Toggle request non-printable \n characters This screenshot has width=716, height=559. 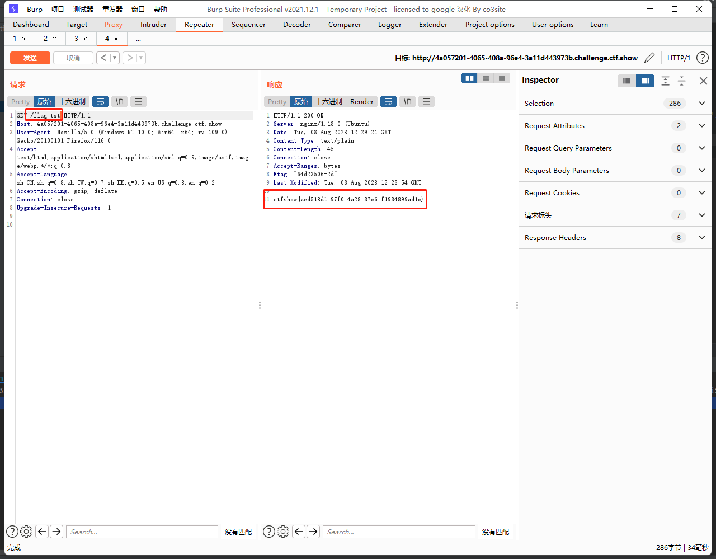pyautogui.click(x=119, y=101)
